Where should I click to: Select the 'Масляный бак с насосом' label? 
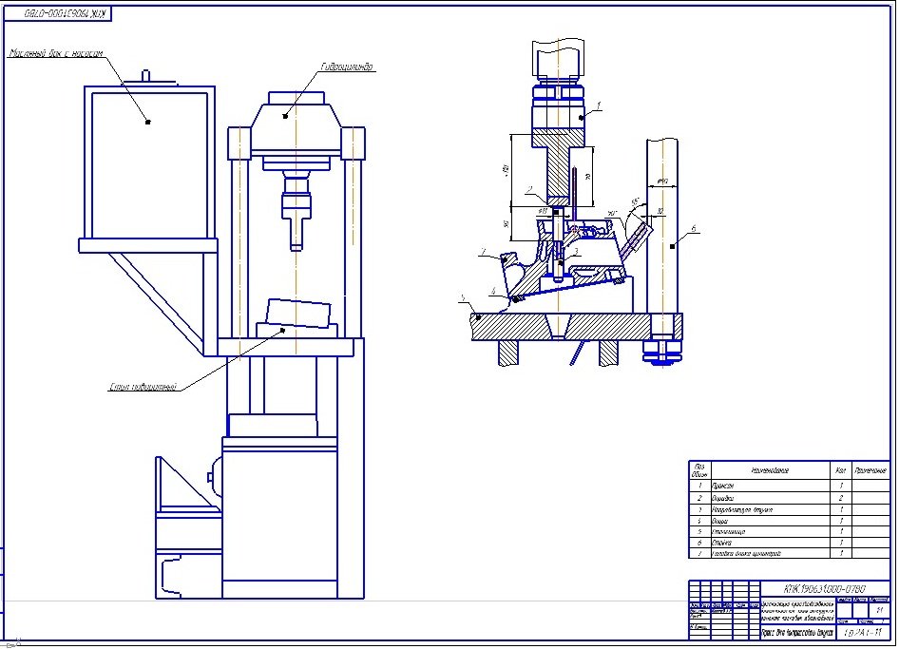click(54, 54)
